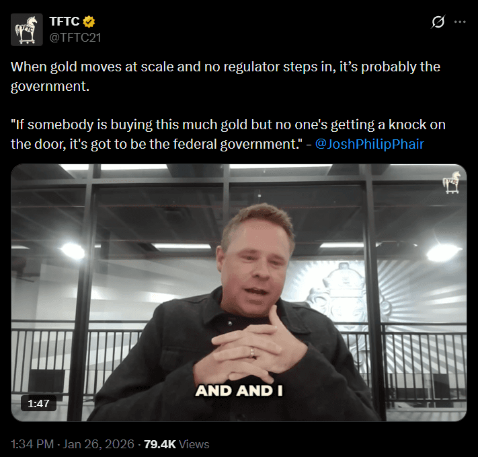
Task: Click the 79.4K view count
Action: 160,444
